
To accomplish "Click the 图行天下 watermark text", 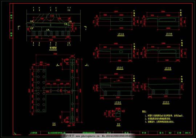I will [69, 136].
